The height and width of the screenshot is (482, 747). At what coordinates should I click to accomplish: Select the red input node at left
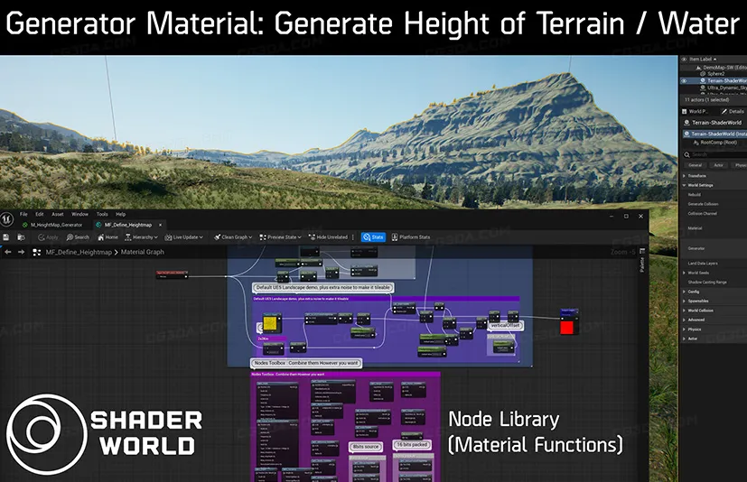pyautogui.click(x=172, y=274)
